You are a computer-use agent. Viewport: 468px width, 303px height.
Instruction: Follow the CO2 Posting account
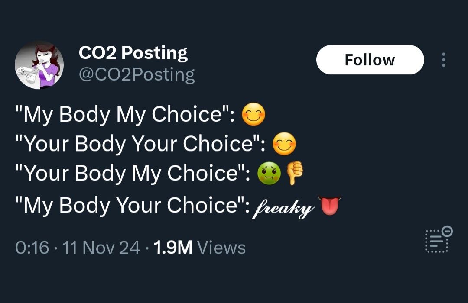(370, 60)
